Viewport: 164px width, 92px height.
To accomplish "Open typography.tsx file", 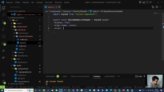I will point(25,72).
